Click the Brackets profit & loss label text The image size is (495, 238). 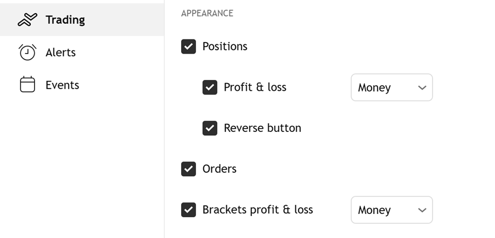257,210
